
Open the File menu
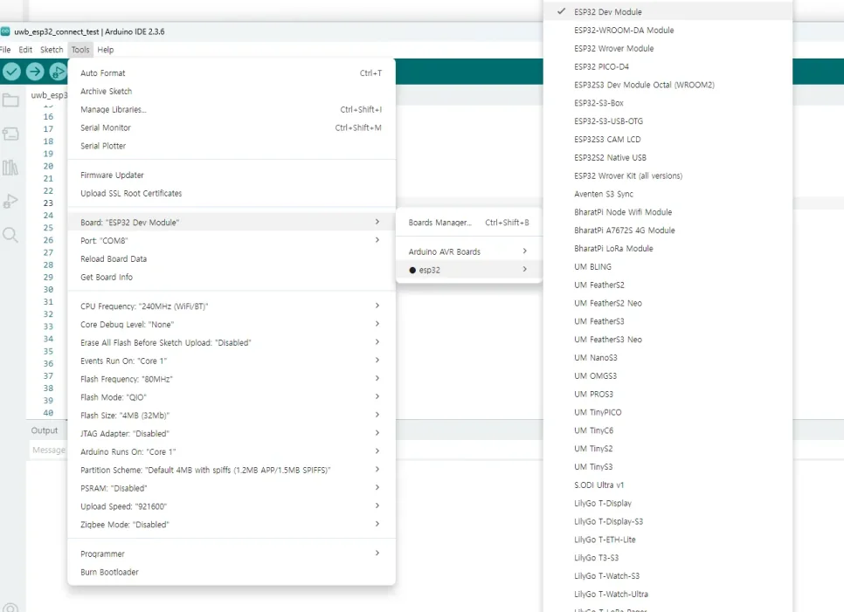[5, 50]
